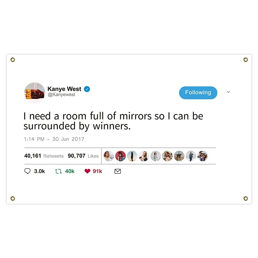Expand the chevron menu beside Following
Screen dimensions: 258x258
pyautogui.click(x=228, y=92)
